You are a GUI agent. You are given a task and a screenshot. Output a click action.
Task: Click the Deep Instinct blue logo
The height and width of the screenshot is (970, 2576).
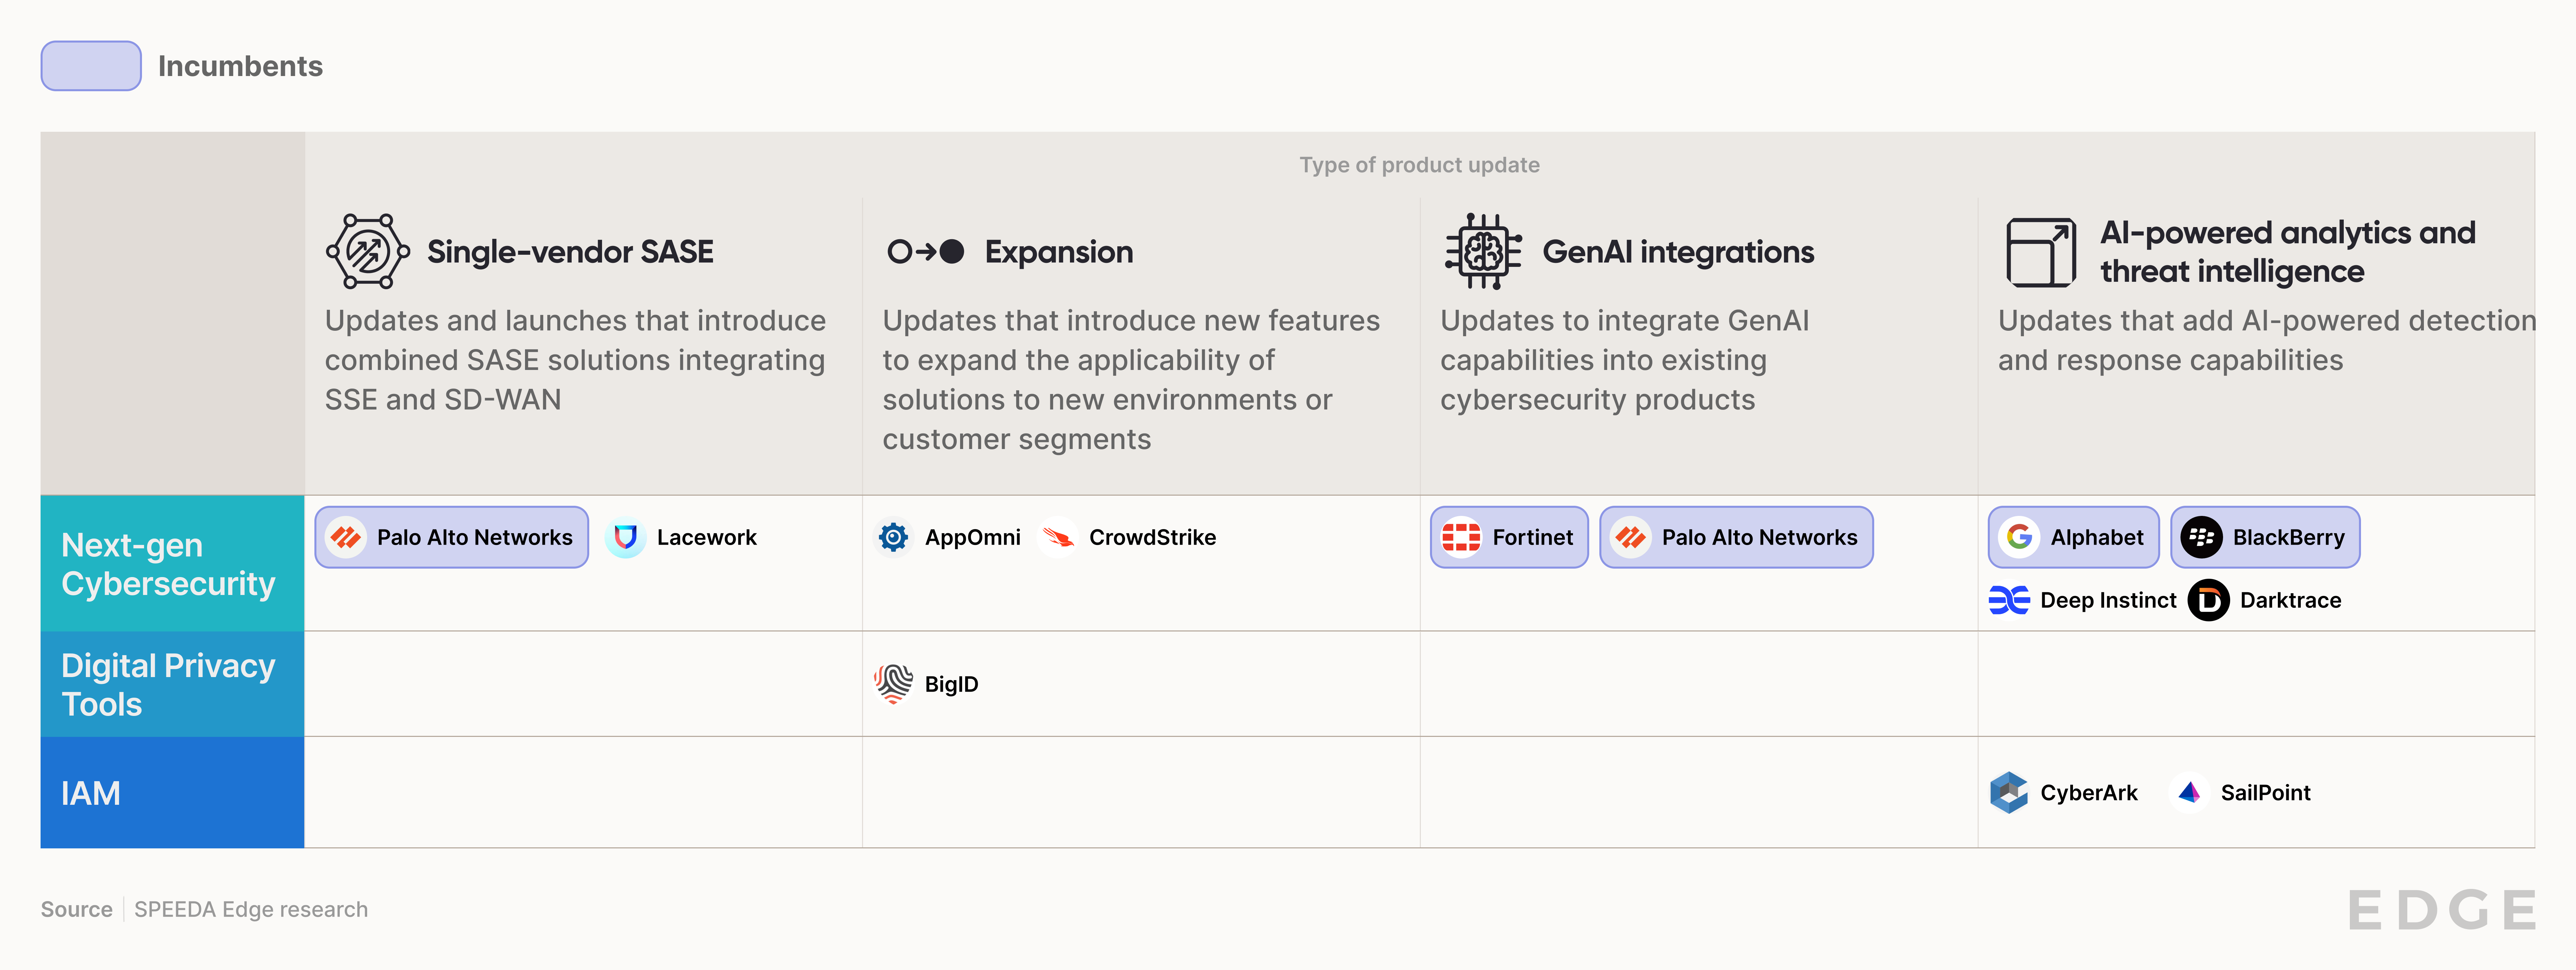pyautogui.click(x=2009, y=600)
